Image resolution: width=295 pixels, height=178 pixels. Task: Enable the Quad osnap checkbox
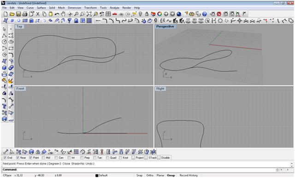[x=107, y=158]
